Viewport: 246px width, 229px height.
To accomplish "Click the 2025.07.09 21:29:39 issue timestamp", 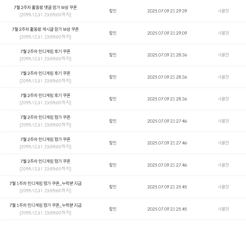I will (167, 11).
